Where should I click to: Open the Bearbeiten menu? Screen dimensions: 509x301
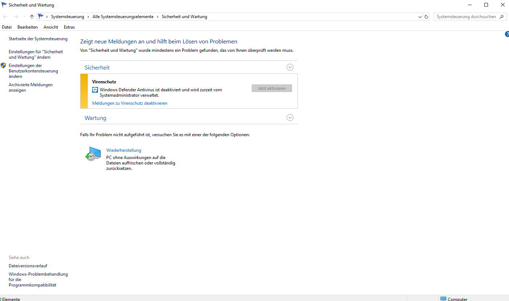tap(28, 27)
